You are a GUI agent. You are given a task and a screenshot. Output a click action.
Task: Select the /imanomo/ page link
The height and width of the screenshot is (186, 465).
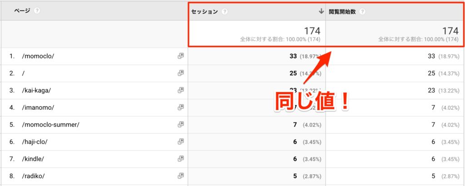(x=38, y=108)
